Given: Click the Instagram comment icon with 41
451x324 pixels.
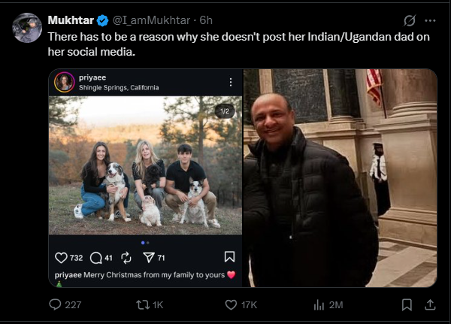Looking at the screenshot, I should 95,257.
